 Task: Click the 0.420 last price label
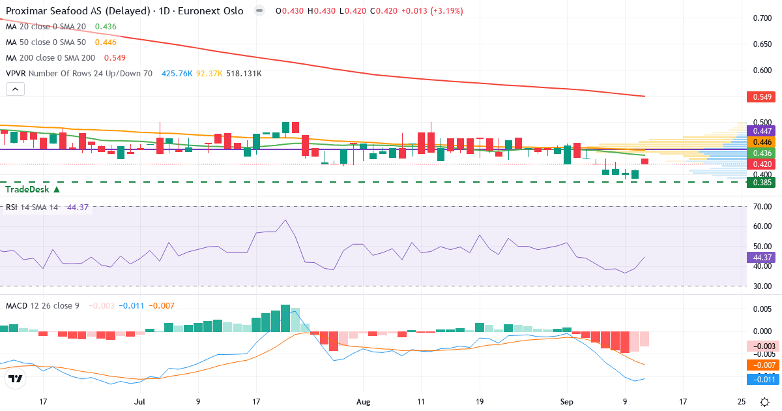pyautogui.click(x=762, y=164)
